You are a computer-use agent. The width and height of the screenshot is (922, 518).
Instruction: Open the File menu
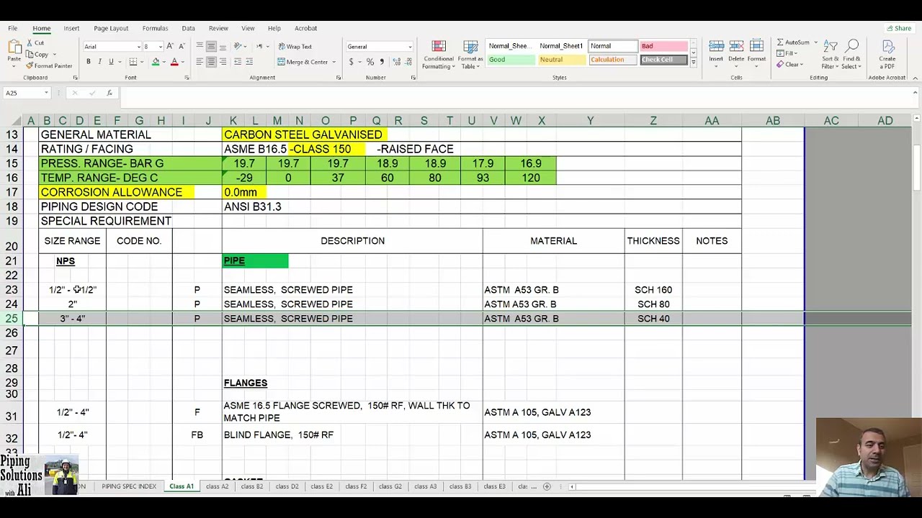(x=13, y=28)
